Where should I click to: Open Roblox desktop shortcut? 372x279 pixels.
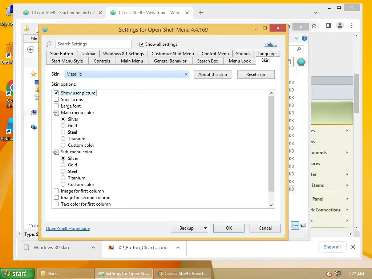(8, 129)
